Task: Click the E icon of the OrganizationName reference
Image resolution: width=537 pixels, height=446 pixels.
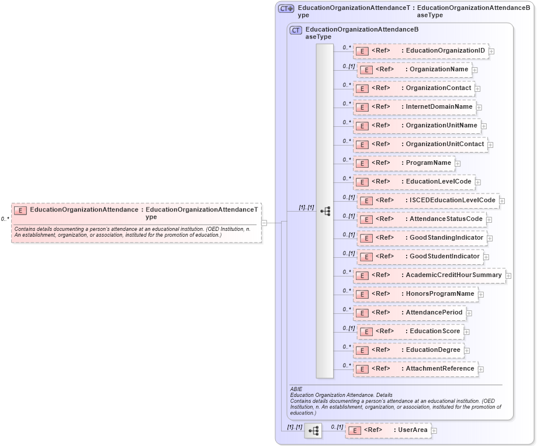Action: coord(366,70)
